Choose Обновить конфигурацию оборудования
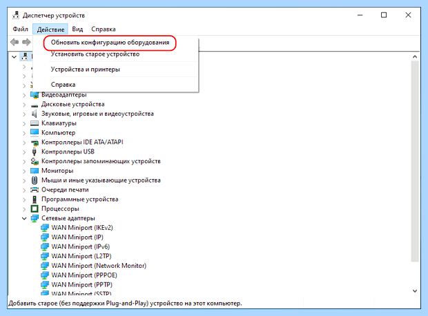The width and height of the screenshot is (428, 316). pos(110,43)
